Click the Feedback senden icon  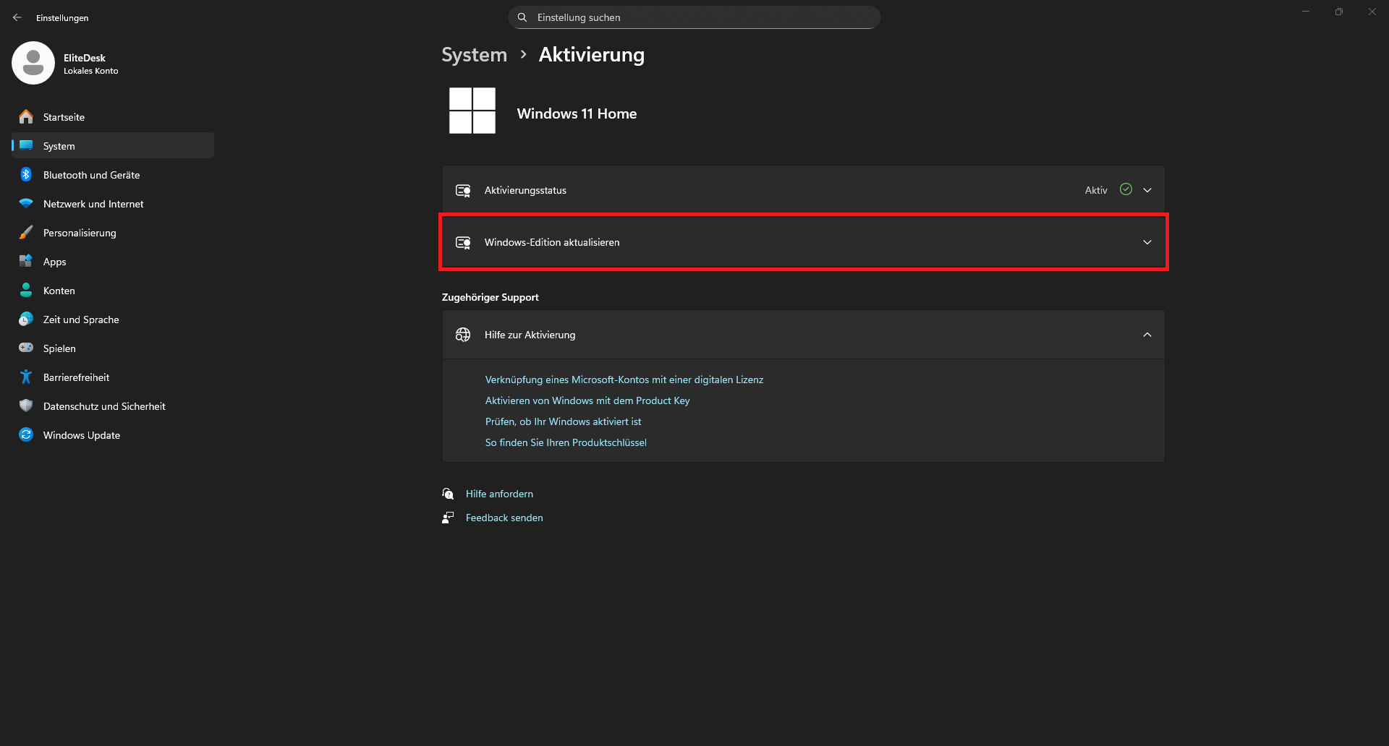[448, 518]
